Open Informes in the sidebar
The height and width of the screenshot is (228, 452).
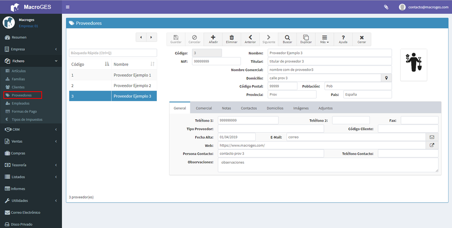coord(31,189)
